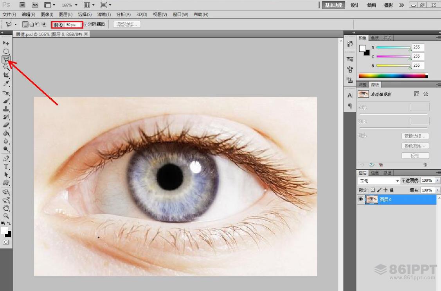Click the color spectrum ramp bar

(393, 76)
